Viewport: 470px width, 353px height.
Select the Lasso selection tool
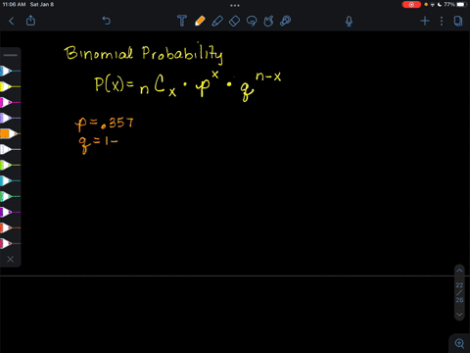[x=252, y=22]
